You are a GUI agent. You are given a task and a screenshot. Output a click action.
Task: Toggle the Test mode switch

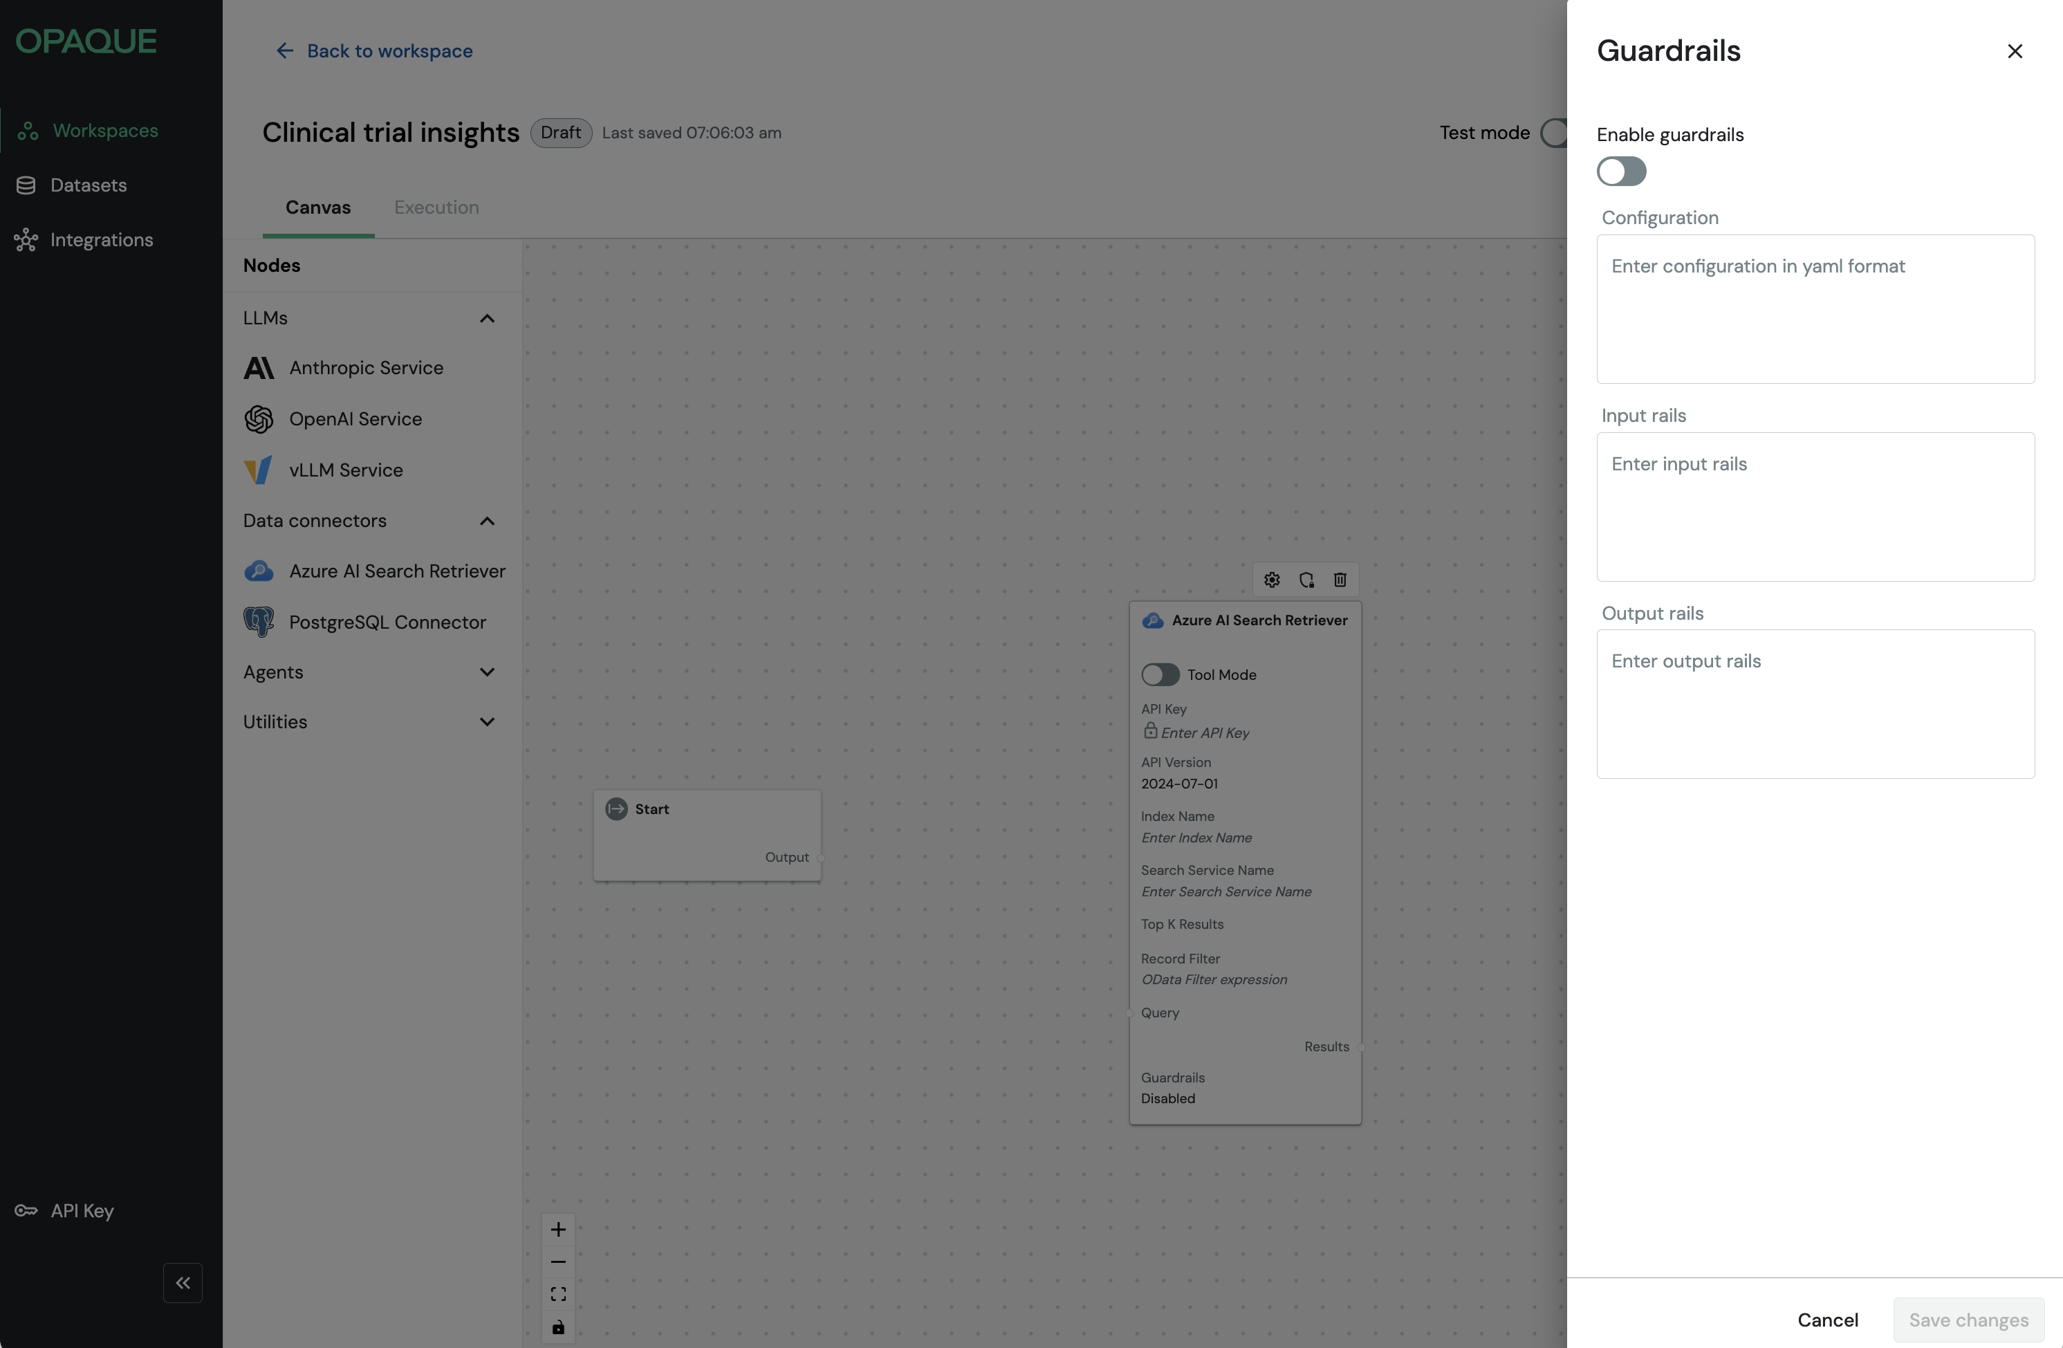[x=1555, y=133]
